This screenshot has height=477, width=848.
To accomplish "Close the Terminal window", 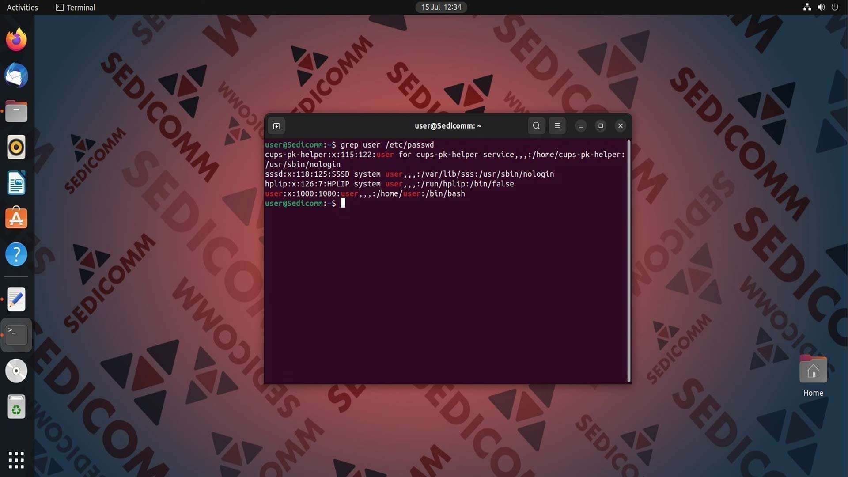I will click(621, 126).
